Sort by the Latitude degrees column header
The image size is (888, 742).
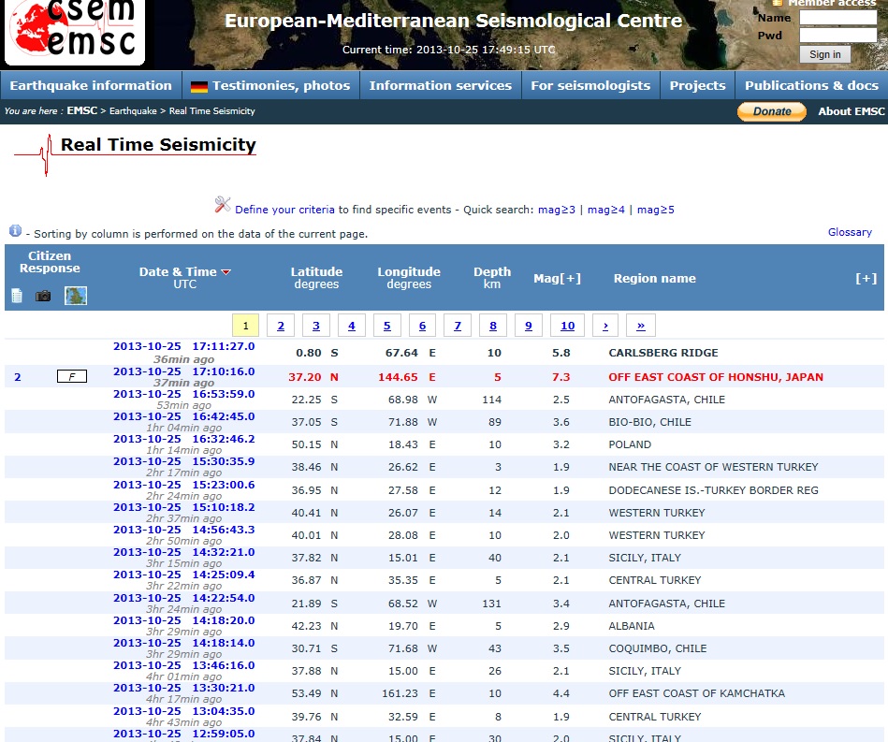(x=316, y=278)
